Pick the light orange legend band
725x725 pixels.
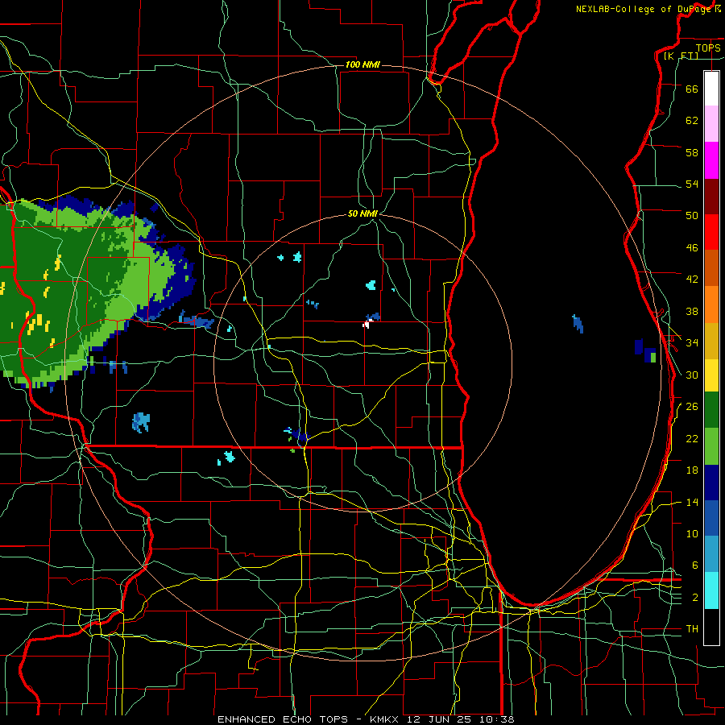(711, 304)
